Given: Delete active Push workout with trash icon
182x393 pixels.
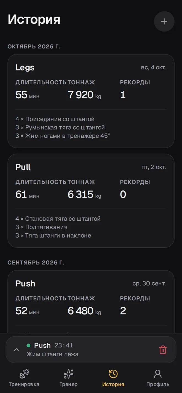Looking at the screenshot, I should click(163, 350).
